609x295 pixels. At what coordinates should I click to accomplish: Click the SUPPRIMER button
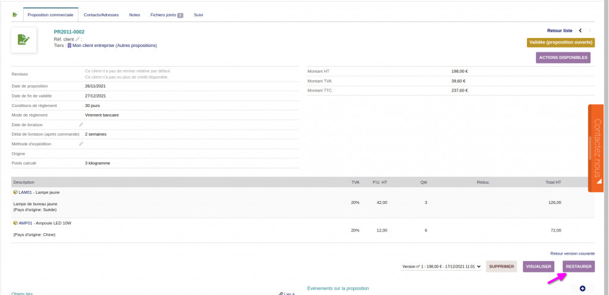click(x=501, y=266)
